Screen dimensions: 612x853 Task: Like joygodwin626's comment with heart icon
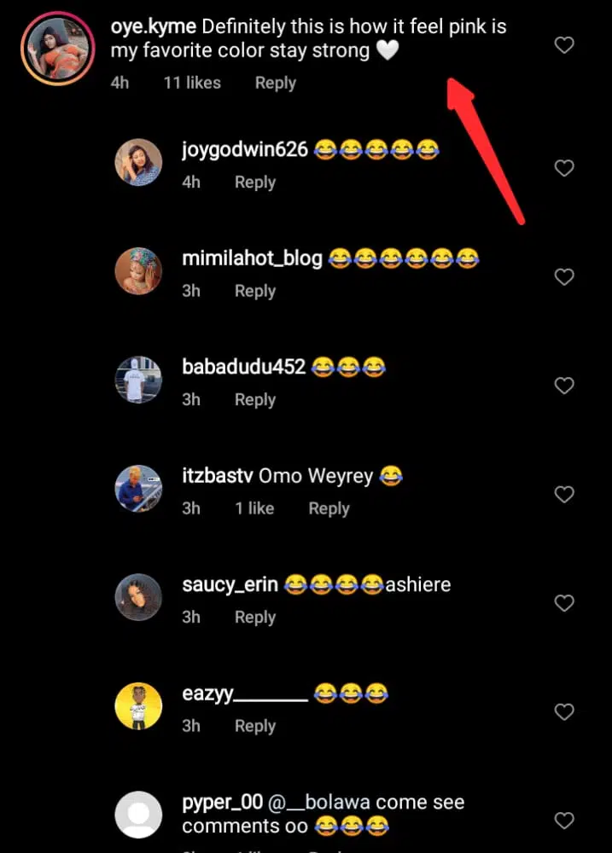coord(564,169)
